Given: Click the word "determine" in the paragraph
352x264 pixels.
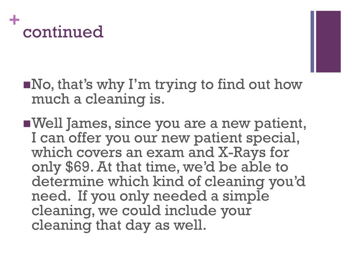Looking at the screenshot, I should [x=68, y=181].
